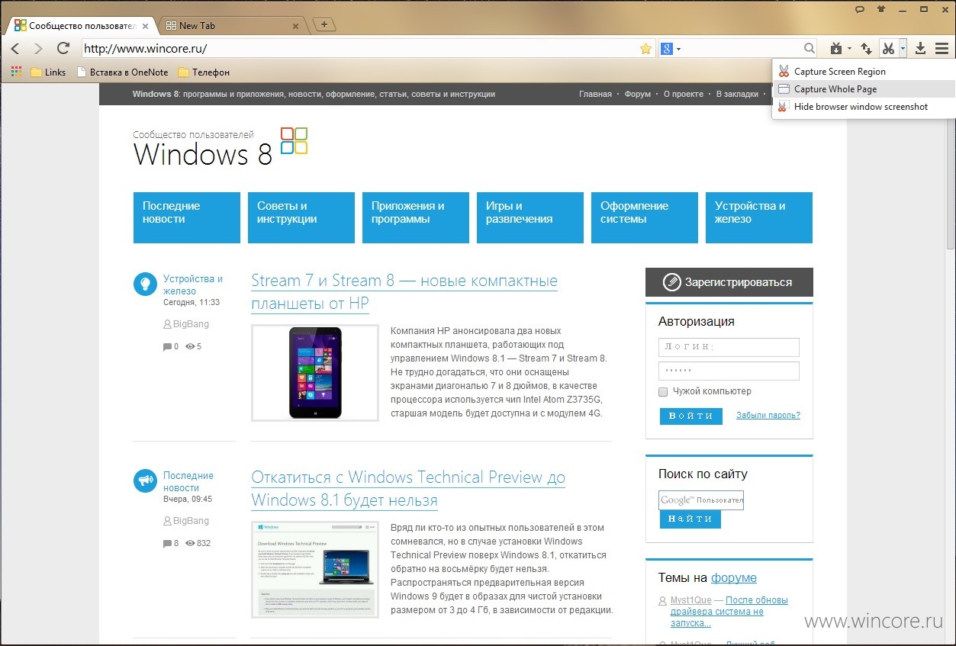Image resolution: width=956 pixels, height=646 pixels.
Task: Open the Забыли пароль? link
Action: pos(768,416)
